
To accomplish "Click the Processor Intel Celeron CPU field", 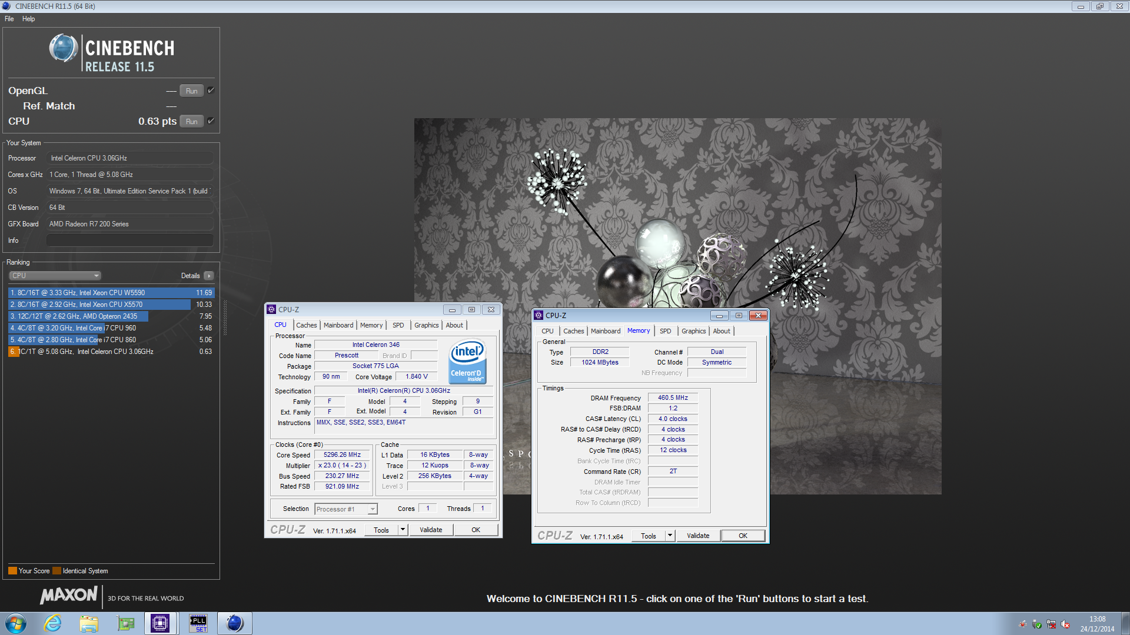I will pyautogui.click(x=130, y=158).
